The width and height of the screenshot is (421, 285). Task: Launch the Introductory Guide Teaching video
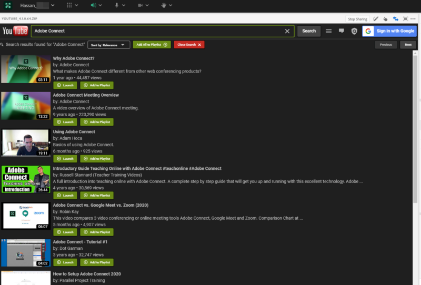pyautogui.click(x=65, y=196)
